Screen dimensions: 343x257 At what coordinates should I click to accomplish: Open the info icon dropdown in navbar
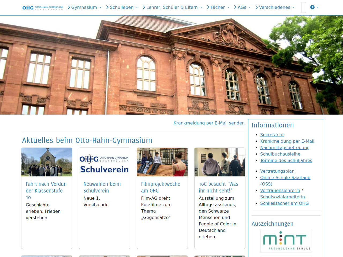314,7
